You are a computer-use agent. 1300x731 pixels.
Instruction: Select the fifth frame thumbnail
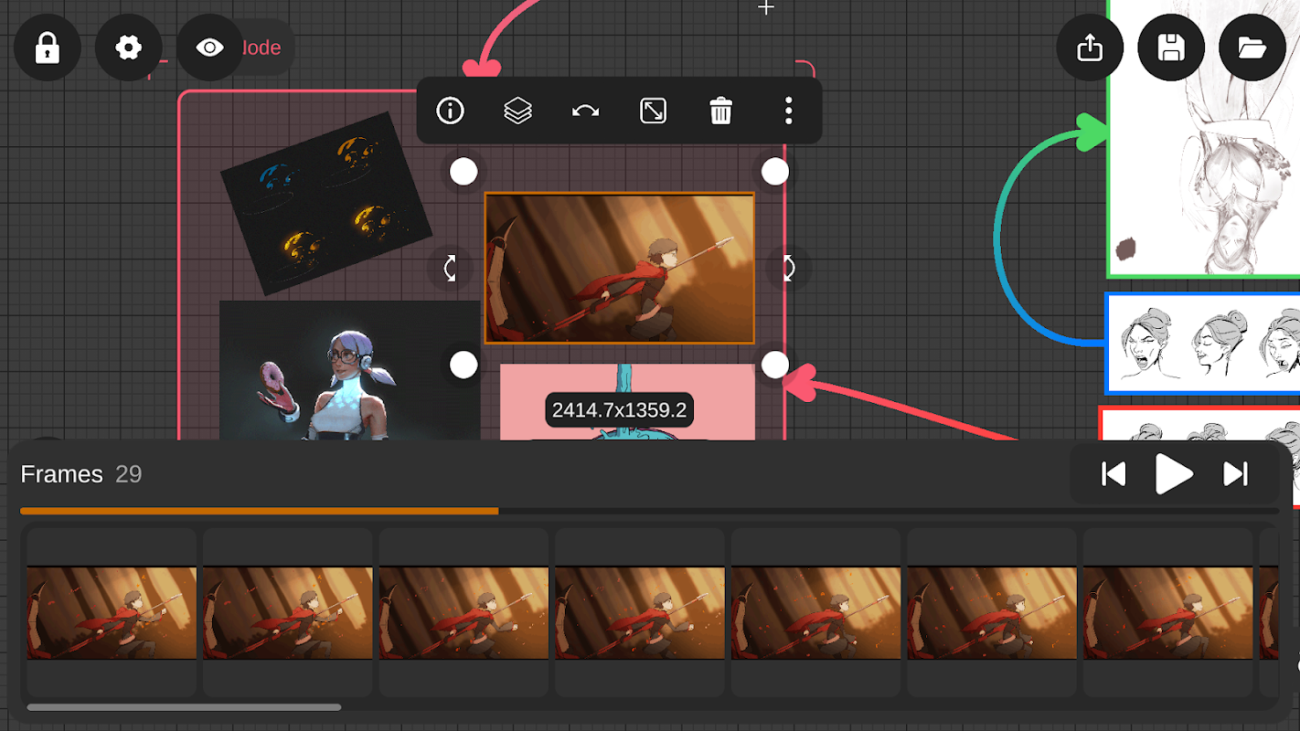(x=816, y=612)
